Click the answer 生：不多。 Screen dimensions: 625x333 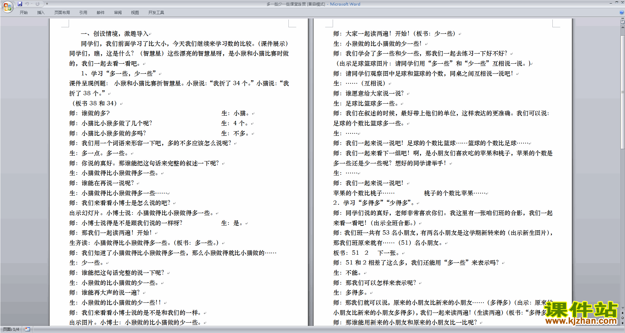[236, 134]
